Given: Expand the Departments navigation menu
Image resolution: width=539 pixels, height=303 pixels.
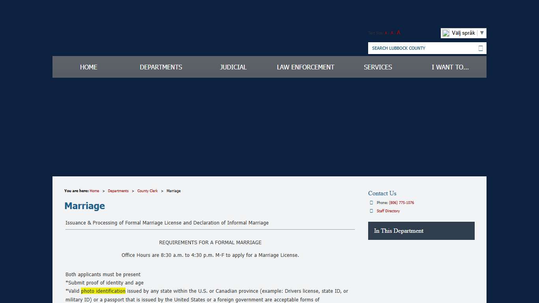Looking at the screenshot, I should coord(161,67).
